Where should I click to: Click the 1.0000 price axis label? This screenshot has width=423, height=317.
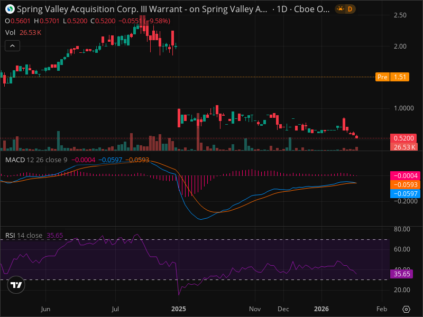click(x=403, y=108)
